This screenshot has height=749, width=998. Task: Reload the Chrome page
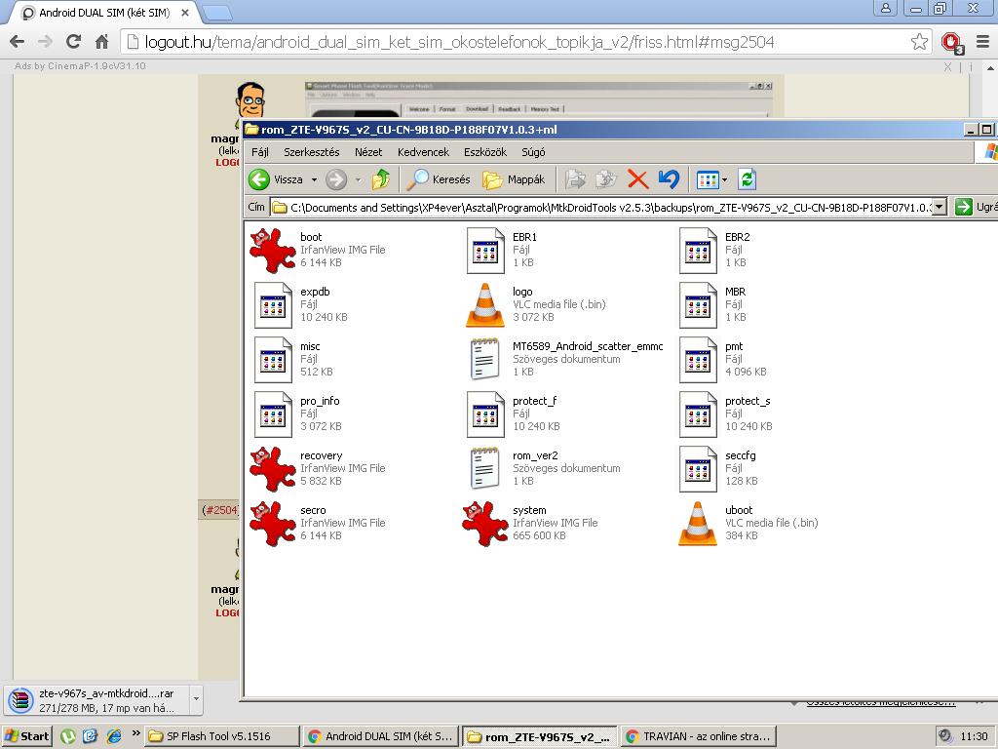pos(73,42)
